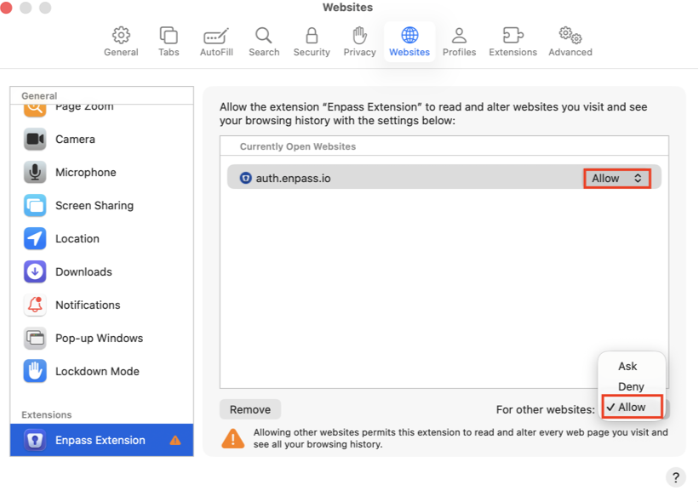Choose the checked Allow menu option
The width and height of the screenshot is (699, 502).
click(x=632, y=407)
